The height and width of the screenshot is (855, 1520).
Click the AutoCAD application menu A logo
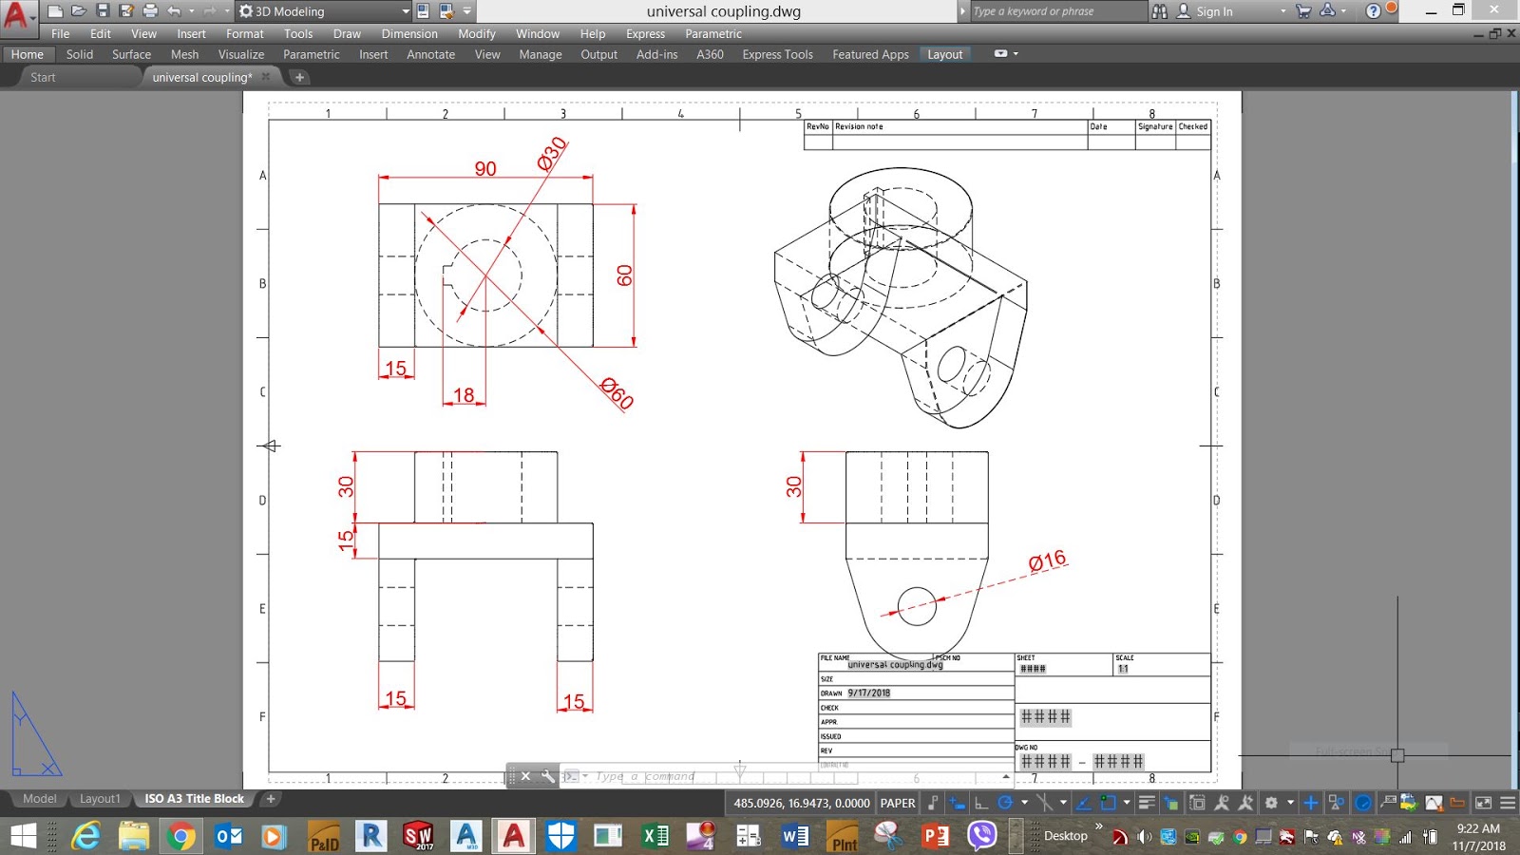(15, 12)
